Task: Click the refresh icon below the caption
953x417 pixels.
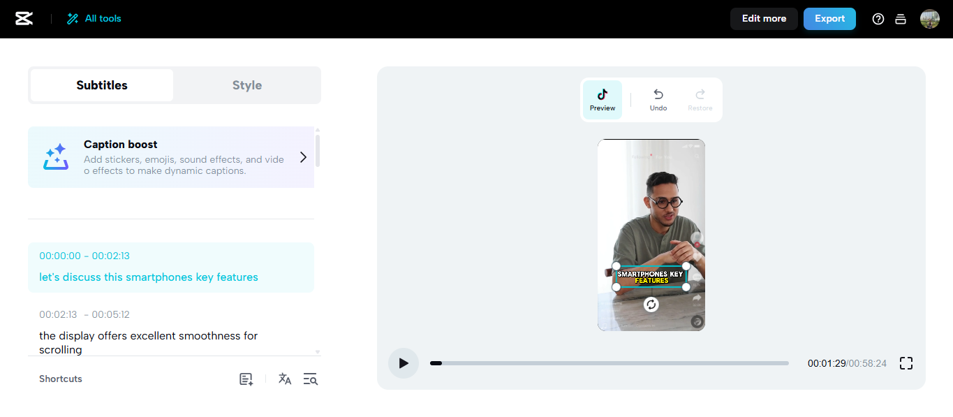Action: pos(651,305)
